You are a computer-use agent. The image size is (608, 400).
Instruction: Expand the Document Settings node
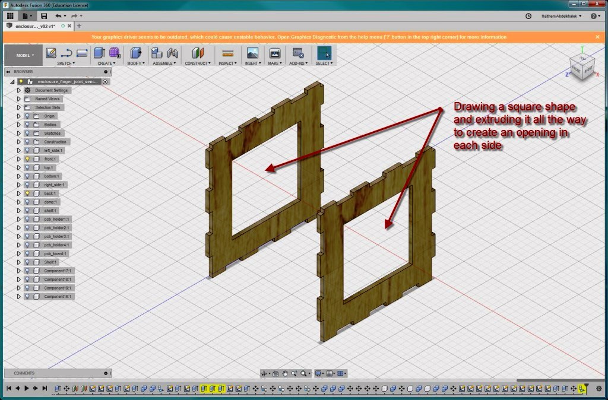[18, 90]
